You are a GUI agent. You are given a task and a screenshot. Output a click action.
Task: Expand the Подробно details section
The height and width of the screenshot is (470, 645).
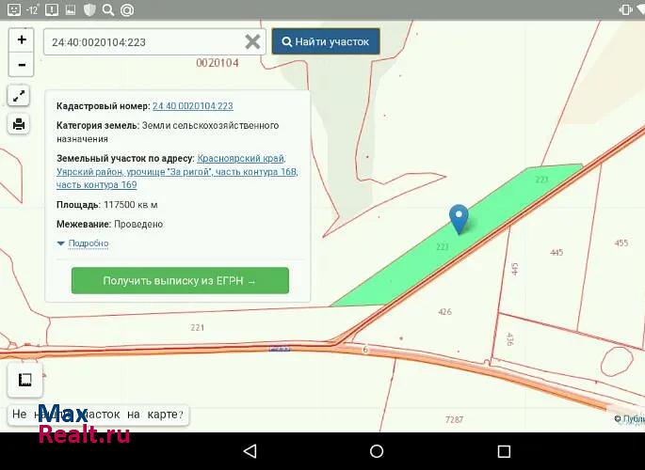coord(83,243)
